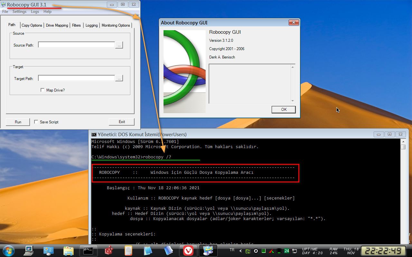The width and height of the screenshot is (412, 257).
Task: Open the Help menu
Action: pos(47,12)
